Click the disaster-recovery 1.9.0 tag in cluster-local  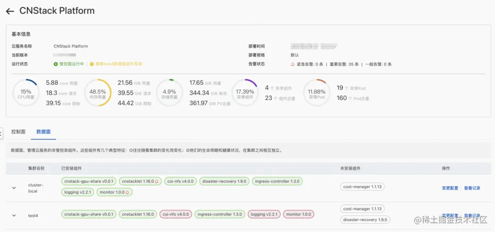tap(225, 182)
